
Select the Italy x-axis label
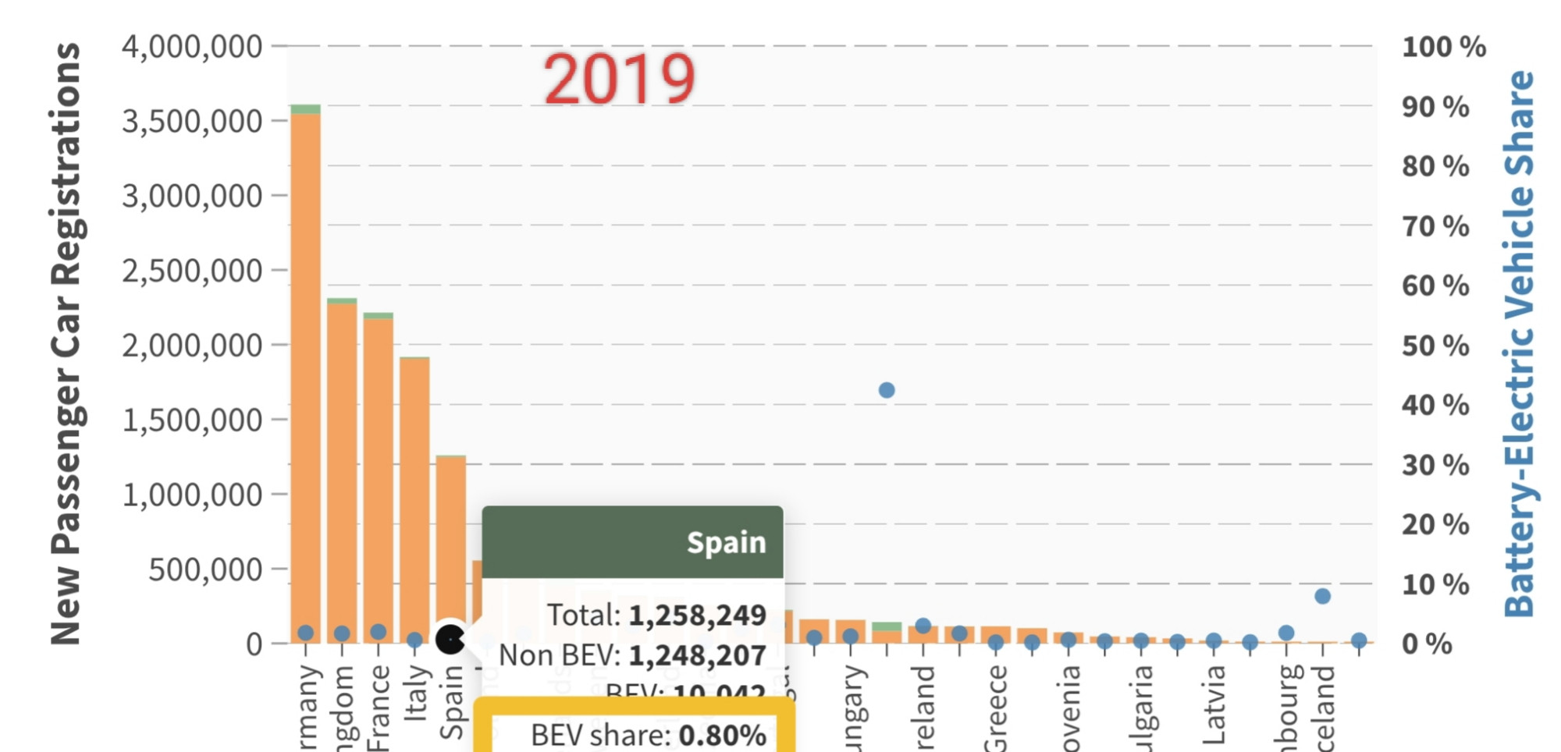point(415,693)
